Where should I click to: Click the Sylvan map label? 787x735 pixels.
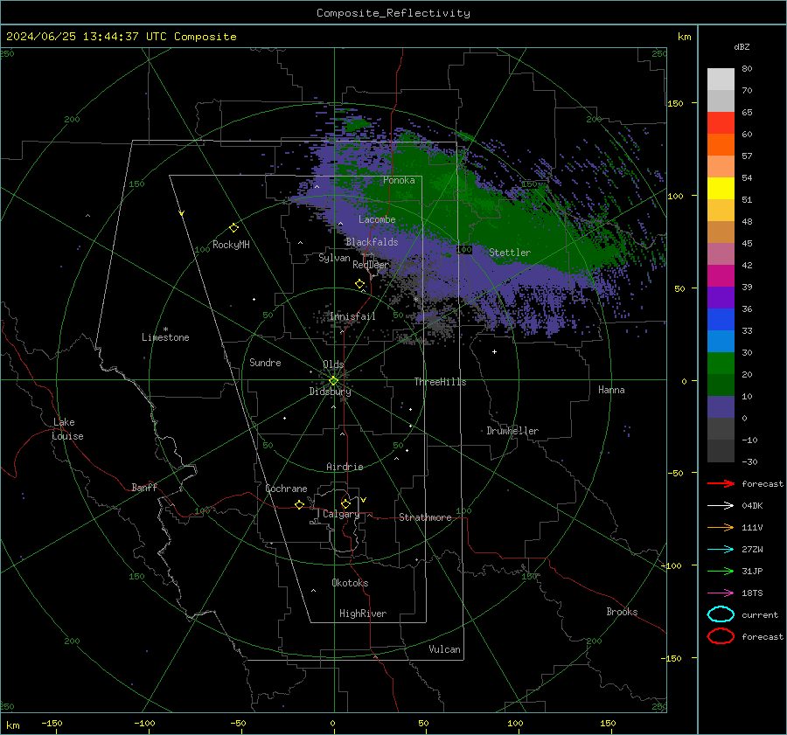tap(334, 258)
